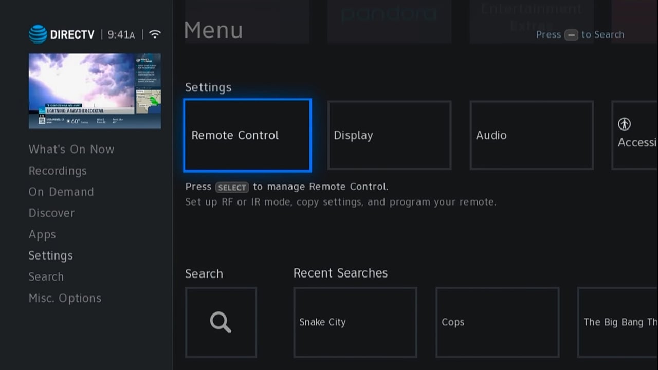Click the Wi-Fi signal indicator
This screenshot has height=370, width=658.
[x=155, y=34]
